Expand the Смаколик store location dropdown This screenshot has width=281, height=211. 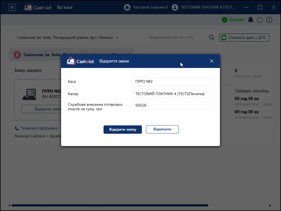[x=67, y=38]
